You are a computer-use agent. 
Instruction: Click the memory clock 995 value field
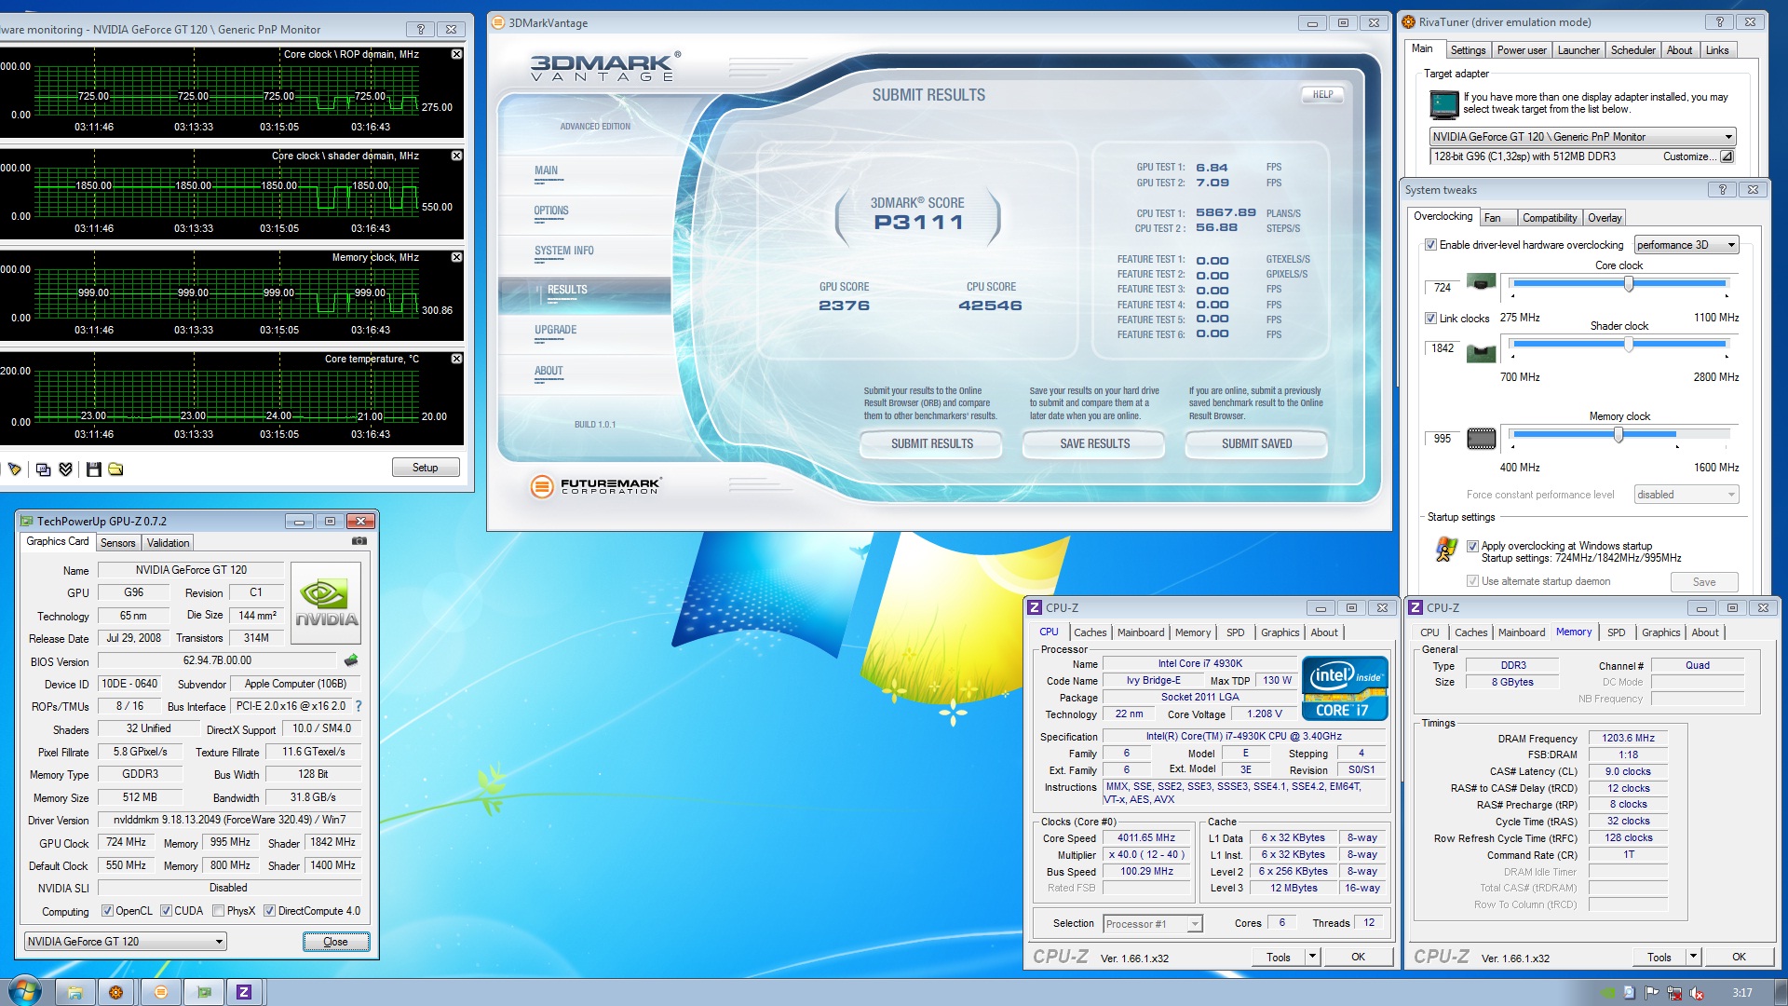pyautogui.click(x=1443, y=439)
